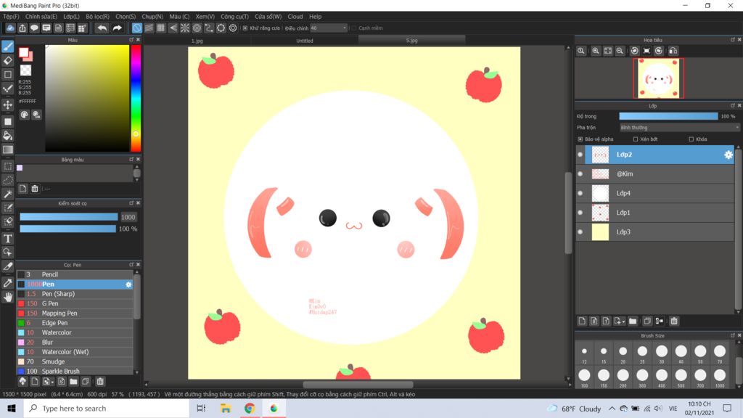Image resolution: width=743 pixels, height=418 pixels.
Task: Enable parallel lines snap
Action: (149, 28)
